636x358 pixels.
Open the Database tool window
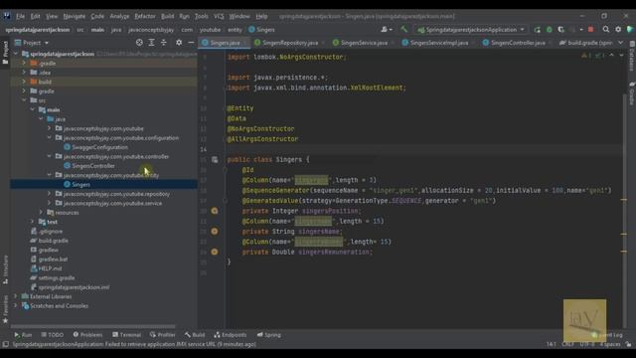632,57
